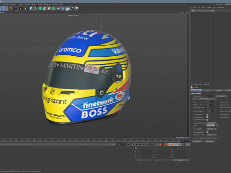Click the Level of Detail field
This screenshot has height=173, width=231.
(210, 111)
